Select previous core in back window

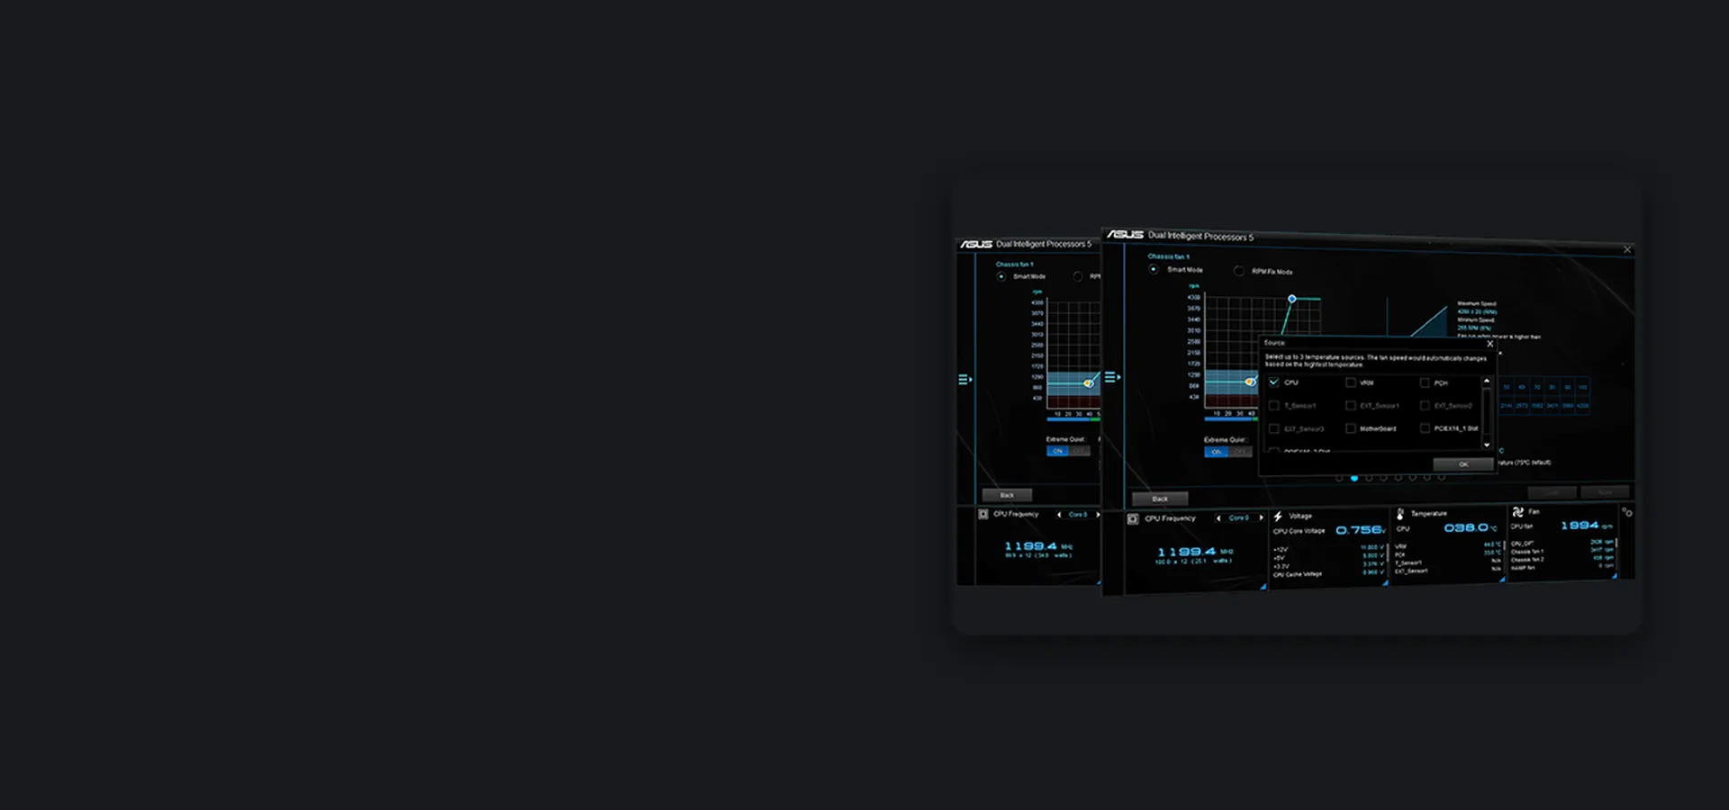click(x=1059, y=515)
